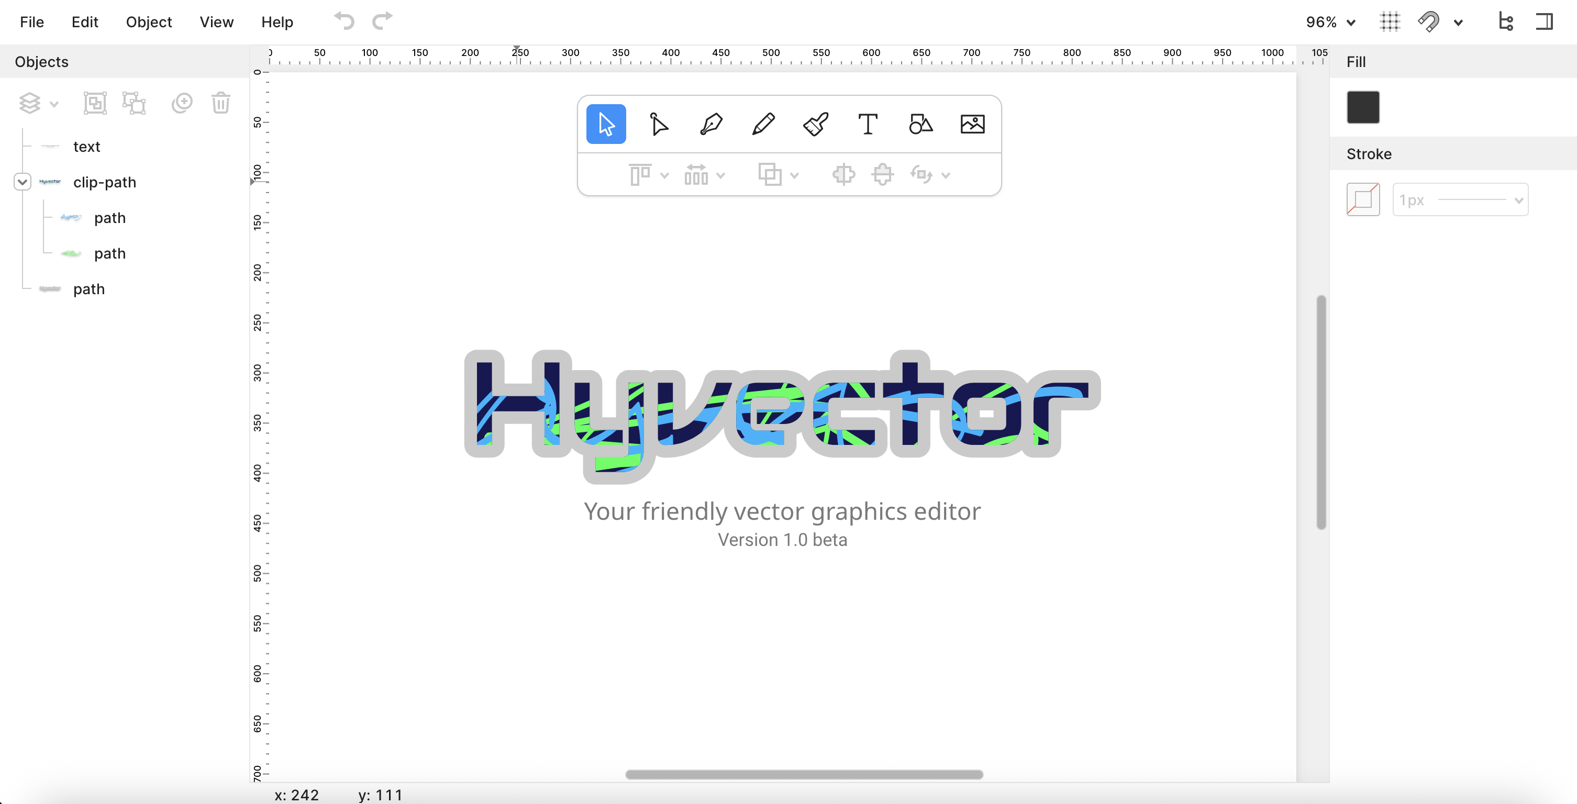The height and width of the screenshot is (804, 1577).
Task: Open the 96% zoom dropdown
Action: tap(1331, 23)
